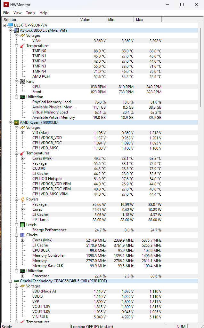
Task: Click the thermometer icon under ASRock Temperatures
Action: 22,46
